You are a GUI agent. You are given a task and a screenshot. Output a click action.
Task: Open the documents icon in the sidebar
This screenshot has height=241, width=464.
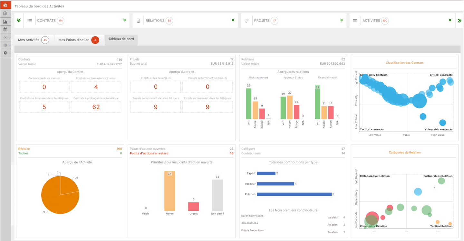(x=5, y=14)
